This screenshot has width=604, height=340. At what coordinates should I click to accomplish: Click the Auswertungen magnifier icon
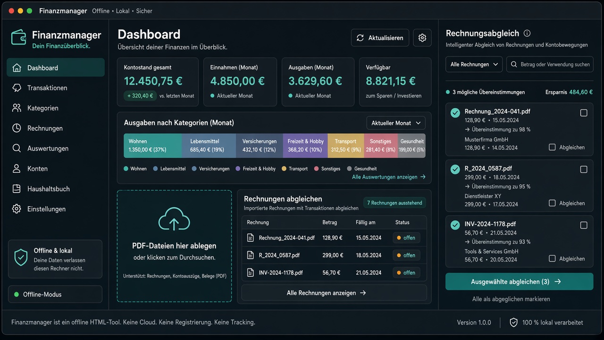[17, 148]
